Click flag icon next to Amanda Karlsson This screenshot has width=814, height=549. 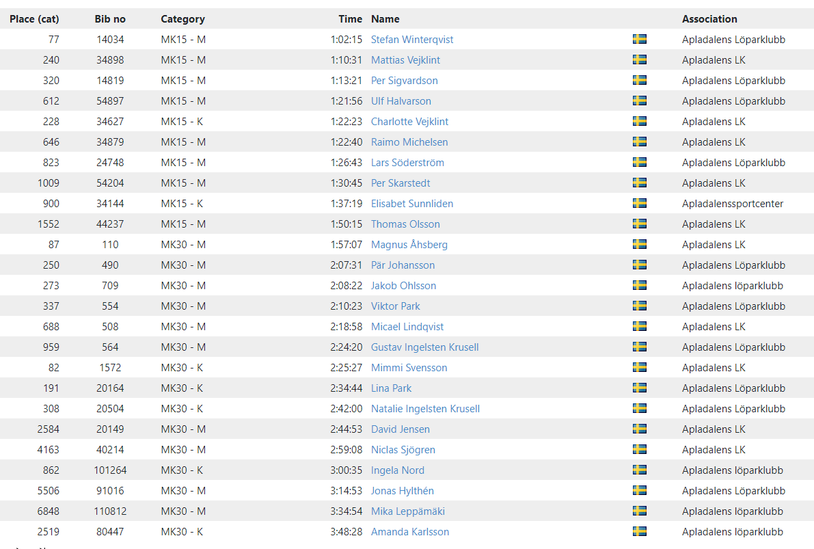coord(640,531)
